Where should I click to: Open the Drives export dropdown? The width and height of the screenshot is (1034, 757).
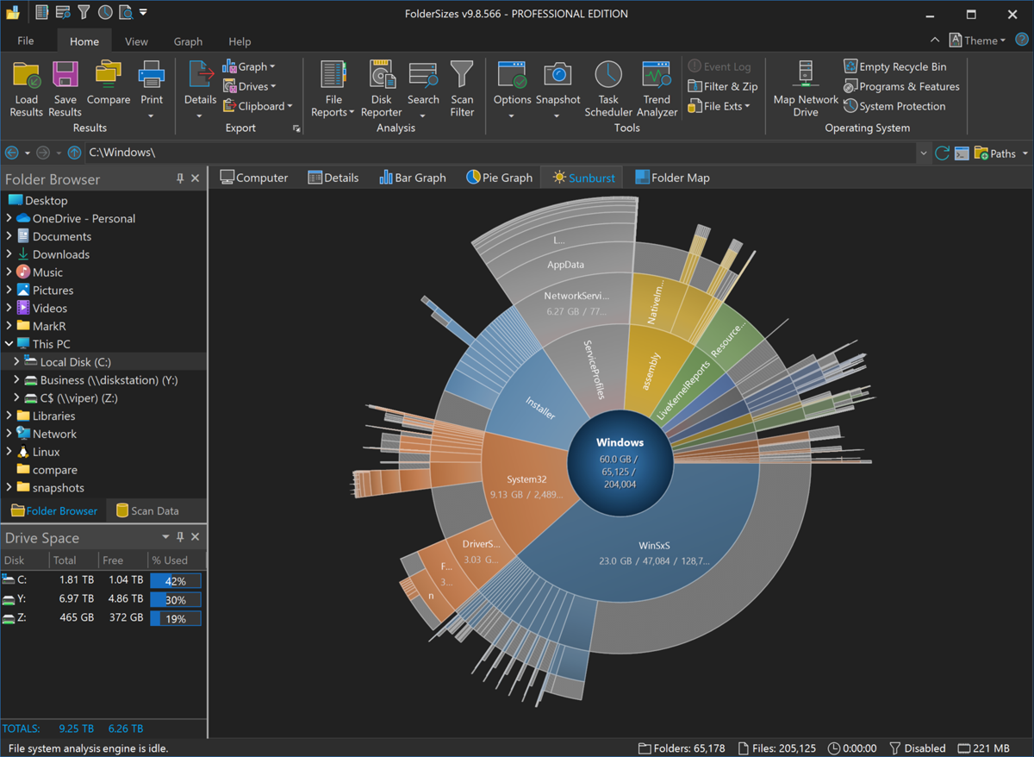coord(250,86)
